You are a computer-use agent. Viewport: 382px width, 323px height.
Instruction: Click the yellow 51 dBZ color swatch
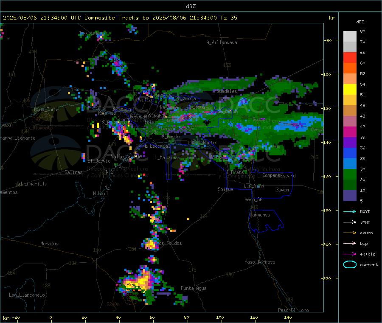350,90
